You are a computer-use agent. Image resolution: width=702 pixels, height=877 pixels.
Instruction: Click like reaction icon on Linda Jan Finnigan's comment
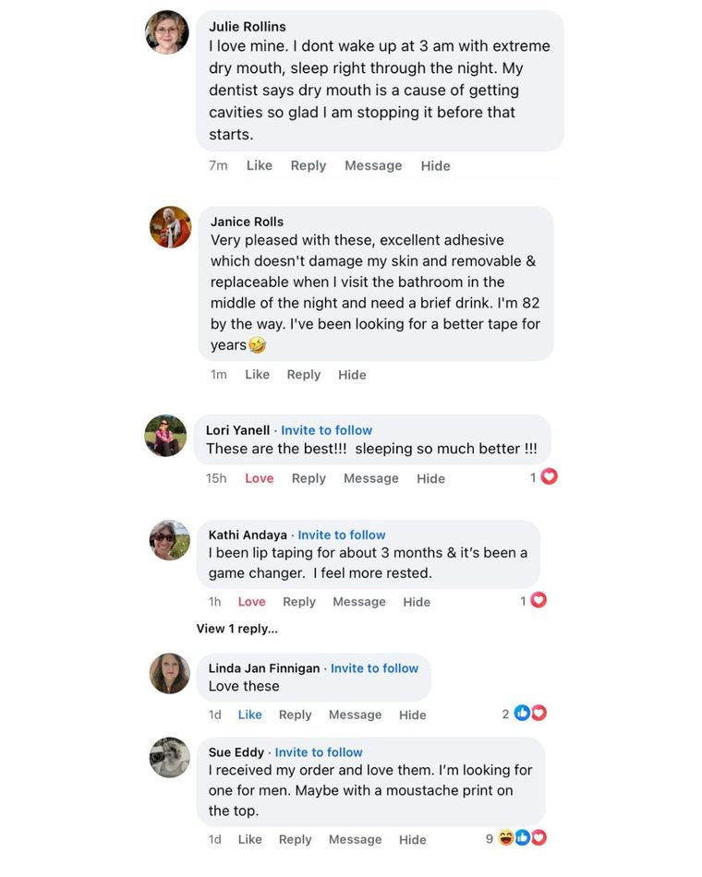click(522, 713)
